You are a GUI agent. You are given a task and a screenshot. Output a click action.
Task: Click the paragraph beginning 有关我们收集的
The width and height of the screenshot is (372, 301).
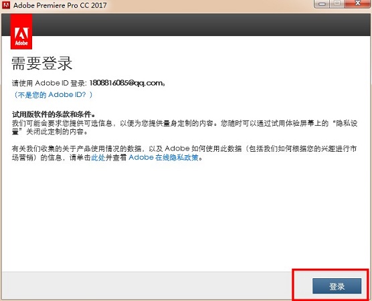pos(184,153)
